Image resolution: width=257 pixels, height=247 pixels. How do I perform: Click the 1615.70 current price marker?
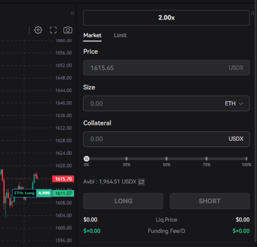[63, 179]
